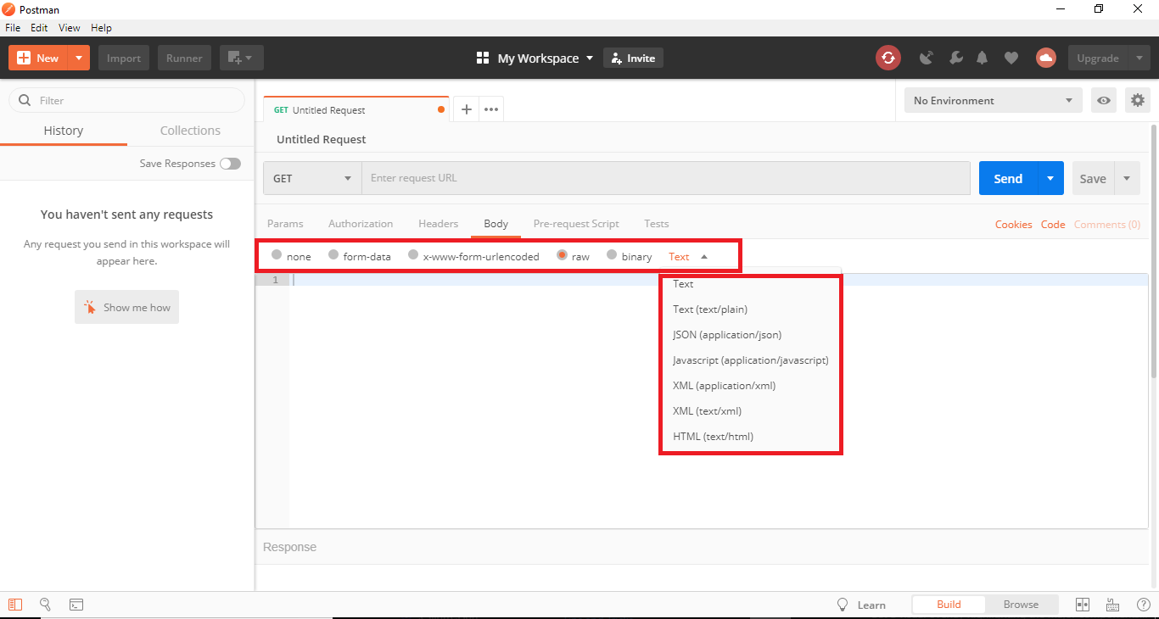Viewport: 1159px width, 619px height.
Task: Expand the New button dropdown arrow
Action: [78, 58]
